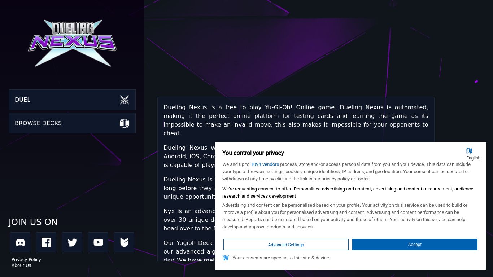Image resolution: width=493 pixels, height=277 pixels.
Task: Select the crossed swords DUEL icon
Action: [125, 100]
